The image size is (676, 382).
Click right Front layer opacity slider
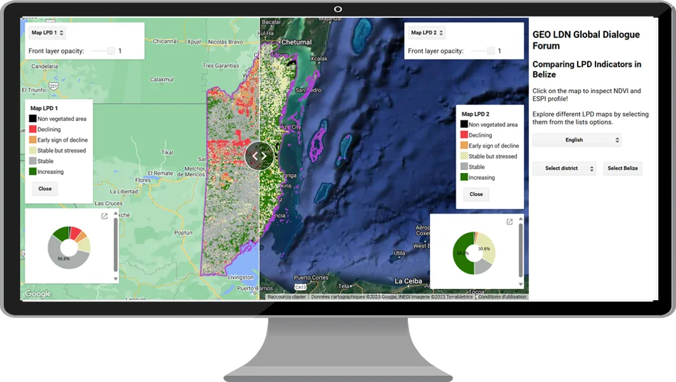coord(490,51)
